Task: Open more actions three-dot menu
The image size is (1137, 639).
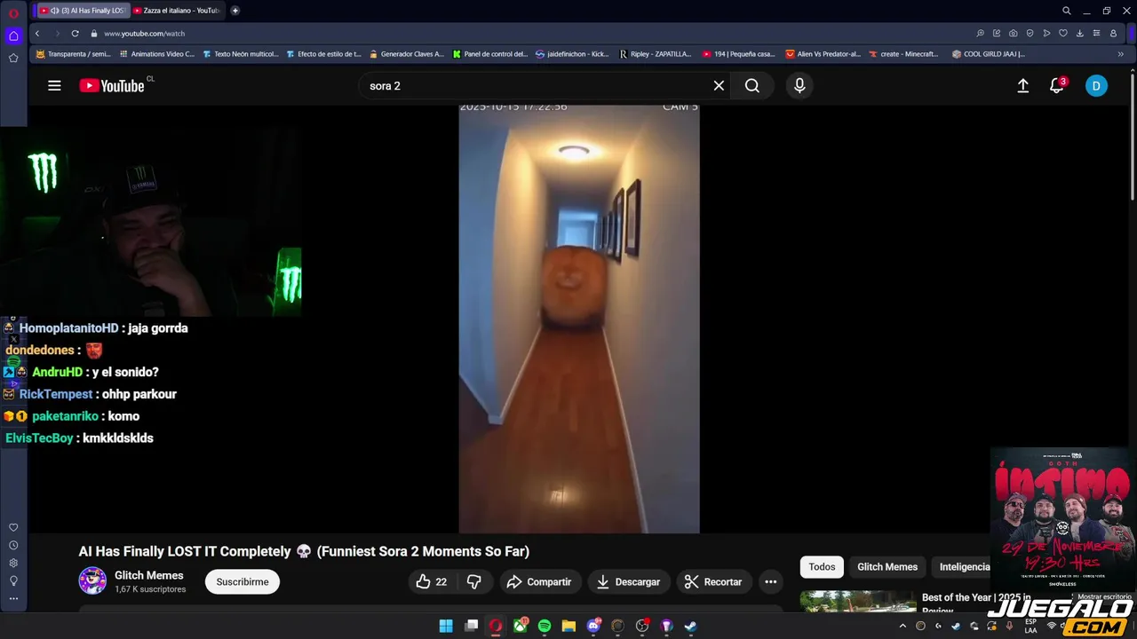Action: (771, 581)
